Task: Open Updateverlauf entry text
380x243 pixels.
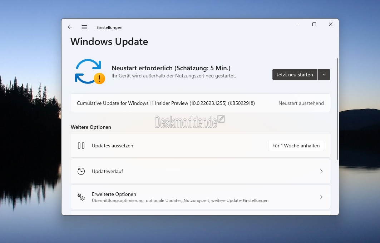Action: tap(107, 171)
